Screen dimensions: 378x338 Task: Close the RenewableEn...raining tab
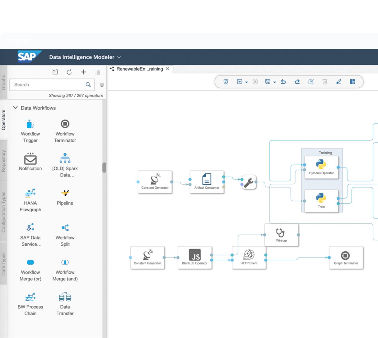click(x=167, y=69)
